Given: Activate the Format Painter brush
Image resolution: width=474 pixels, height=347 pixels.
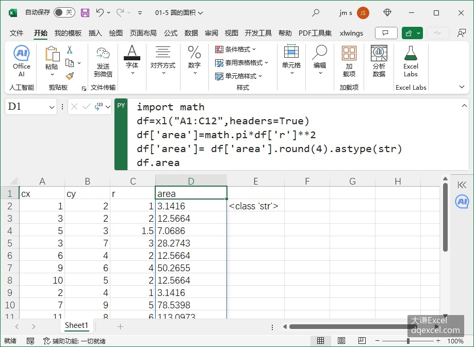Looking at the screenshot, I should click(70, 76).
